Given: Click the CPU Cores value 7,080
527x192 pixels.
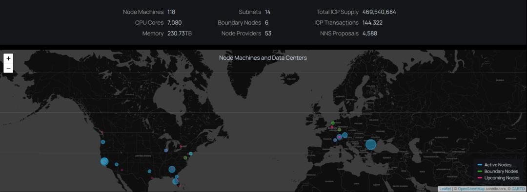Looking at the screenshot, I should pos(174,23).
